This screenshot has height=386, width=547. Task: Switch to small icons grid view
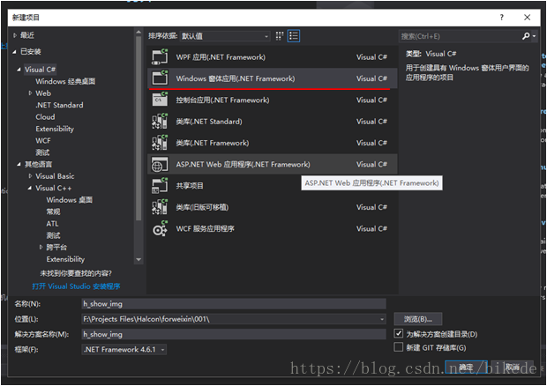(x=280, y=36)
